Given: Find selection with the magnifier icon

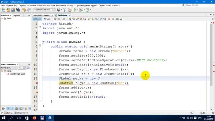Looking at the screenshot, I should 70,19.
